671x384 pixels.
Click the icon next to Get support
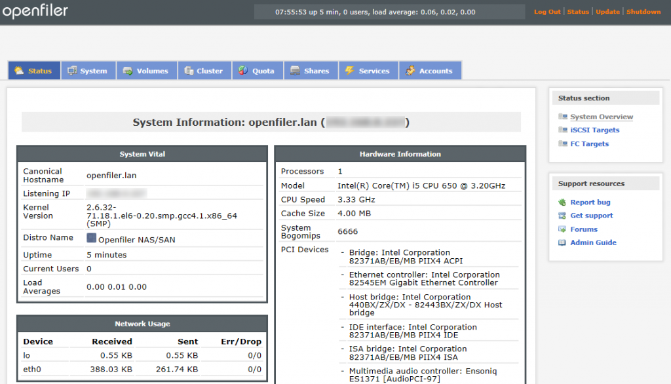pos(562,216)
